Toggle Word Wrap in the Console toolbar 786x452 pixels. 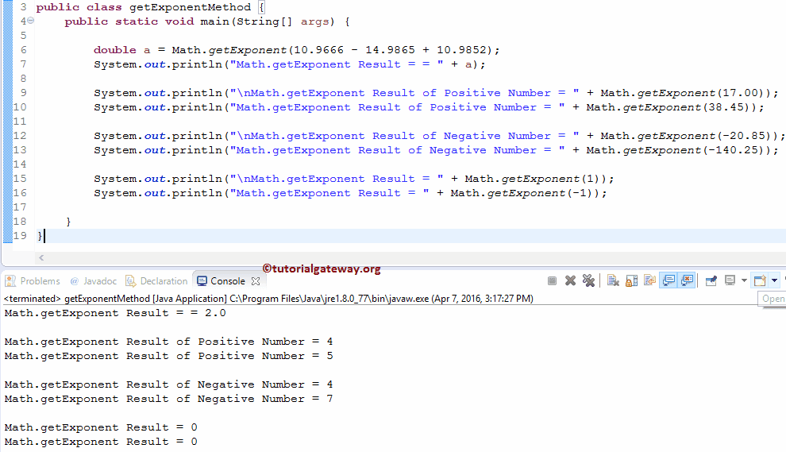click(x=649, y=281)
